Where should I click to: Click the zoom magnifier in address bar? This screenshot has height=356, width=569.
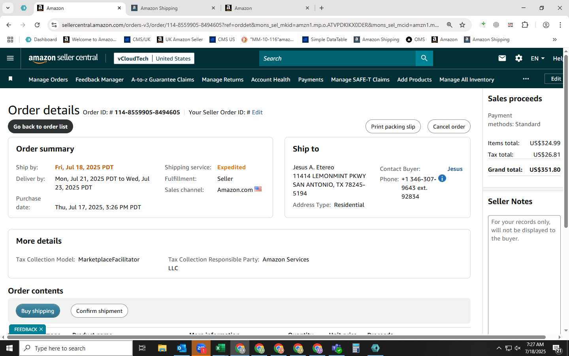449,25
